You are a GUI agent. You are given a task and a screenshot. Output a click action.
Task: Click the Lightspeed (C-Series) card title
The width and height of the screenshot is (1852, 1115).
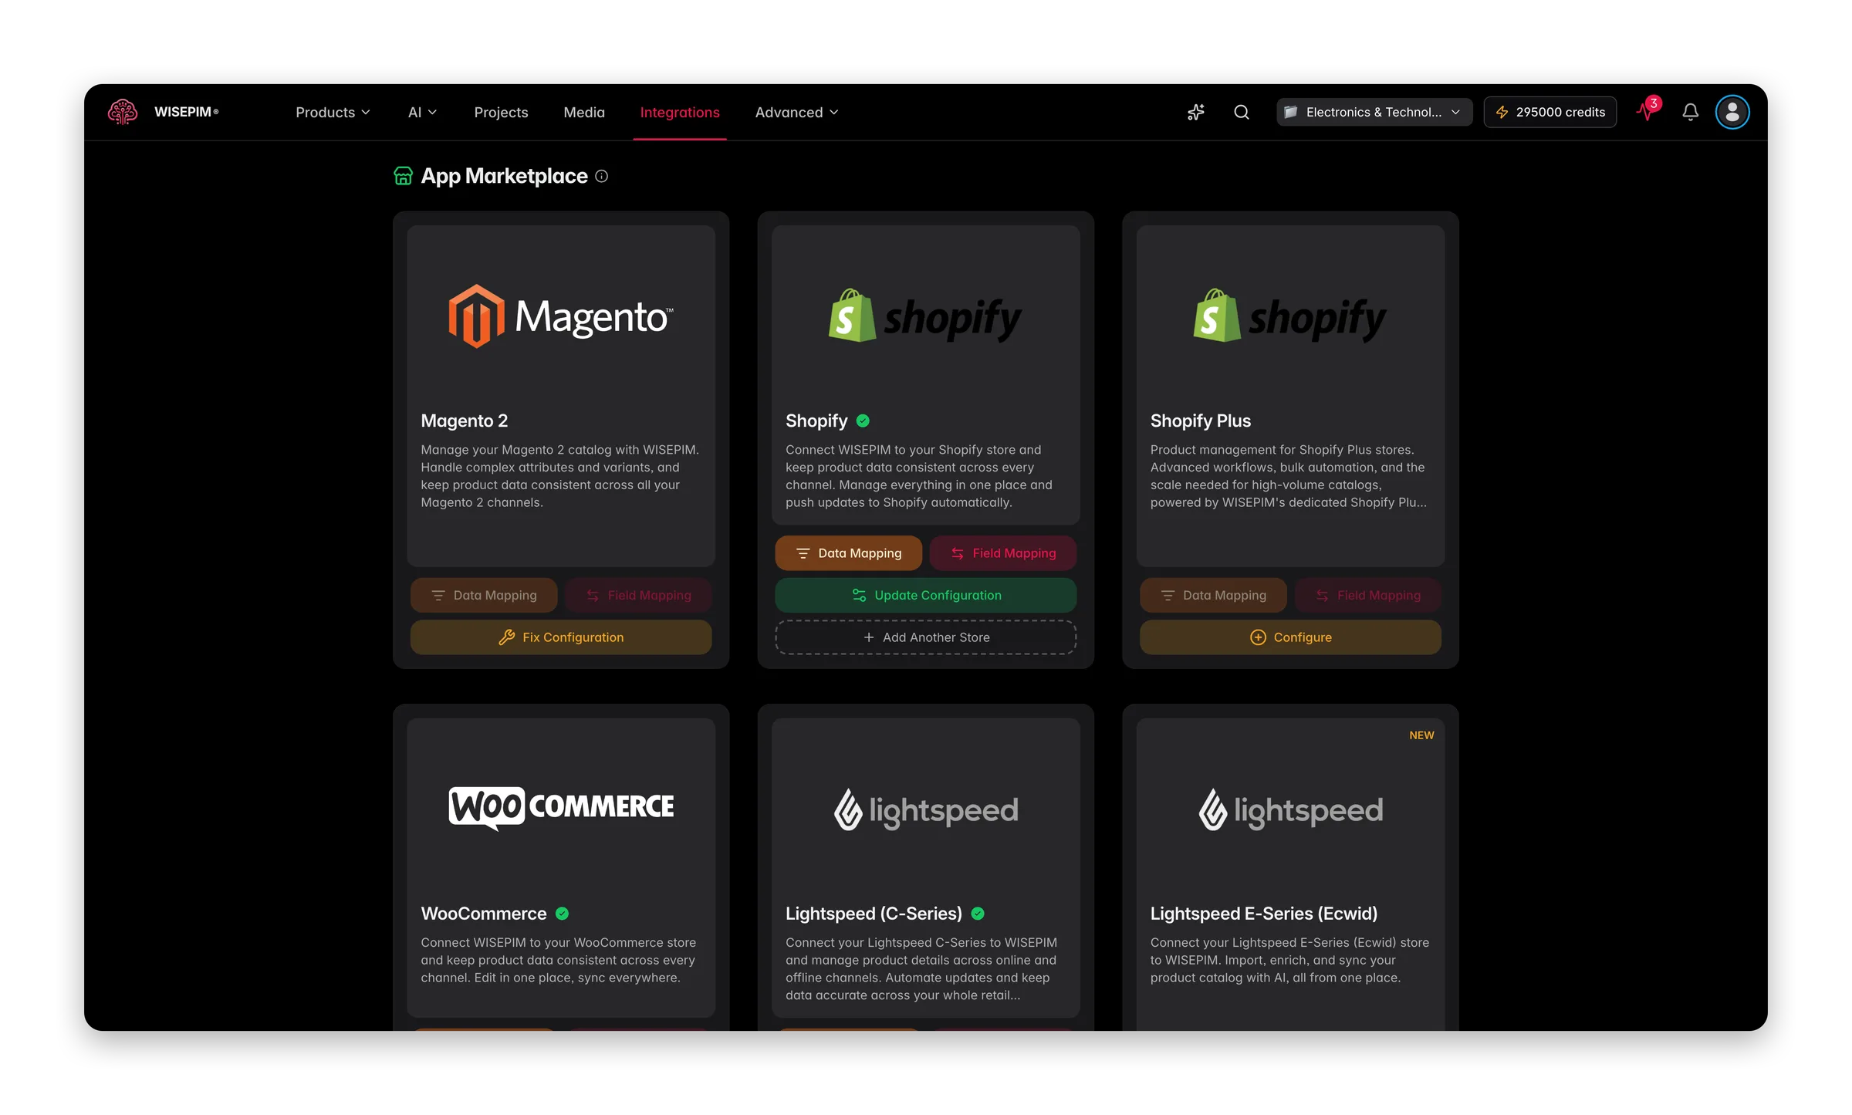(874, 914)
